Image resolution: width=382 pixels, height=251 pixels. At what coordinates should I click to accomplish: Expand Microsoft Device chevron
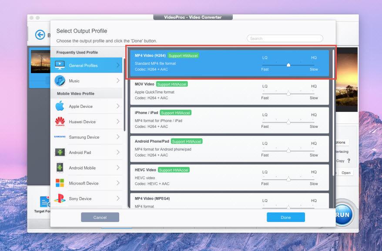(x=118, y=183)
